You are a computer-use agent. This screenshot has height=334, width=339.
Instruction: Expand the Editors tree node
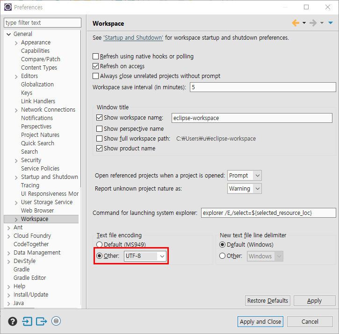pyautogui.click(x=16, y=77)
